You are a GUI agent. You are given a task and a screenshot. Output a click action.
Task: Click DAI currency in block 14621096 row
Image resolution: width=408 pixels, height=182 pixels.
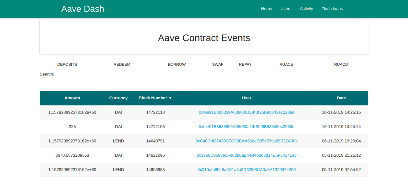pos(118,155)
